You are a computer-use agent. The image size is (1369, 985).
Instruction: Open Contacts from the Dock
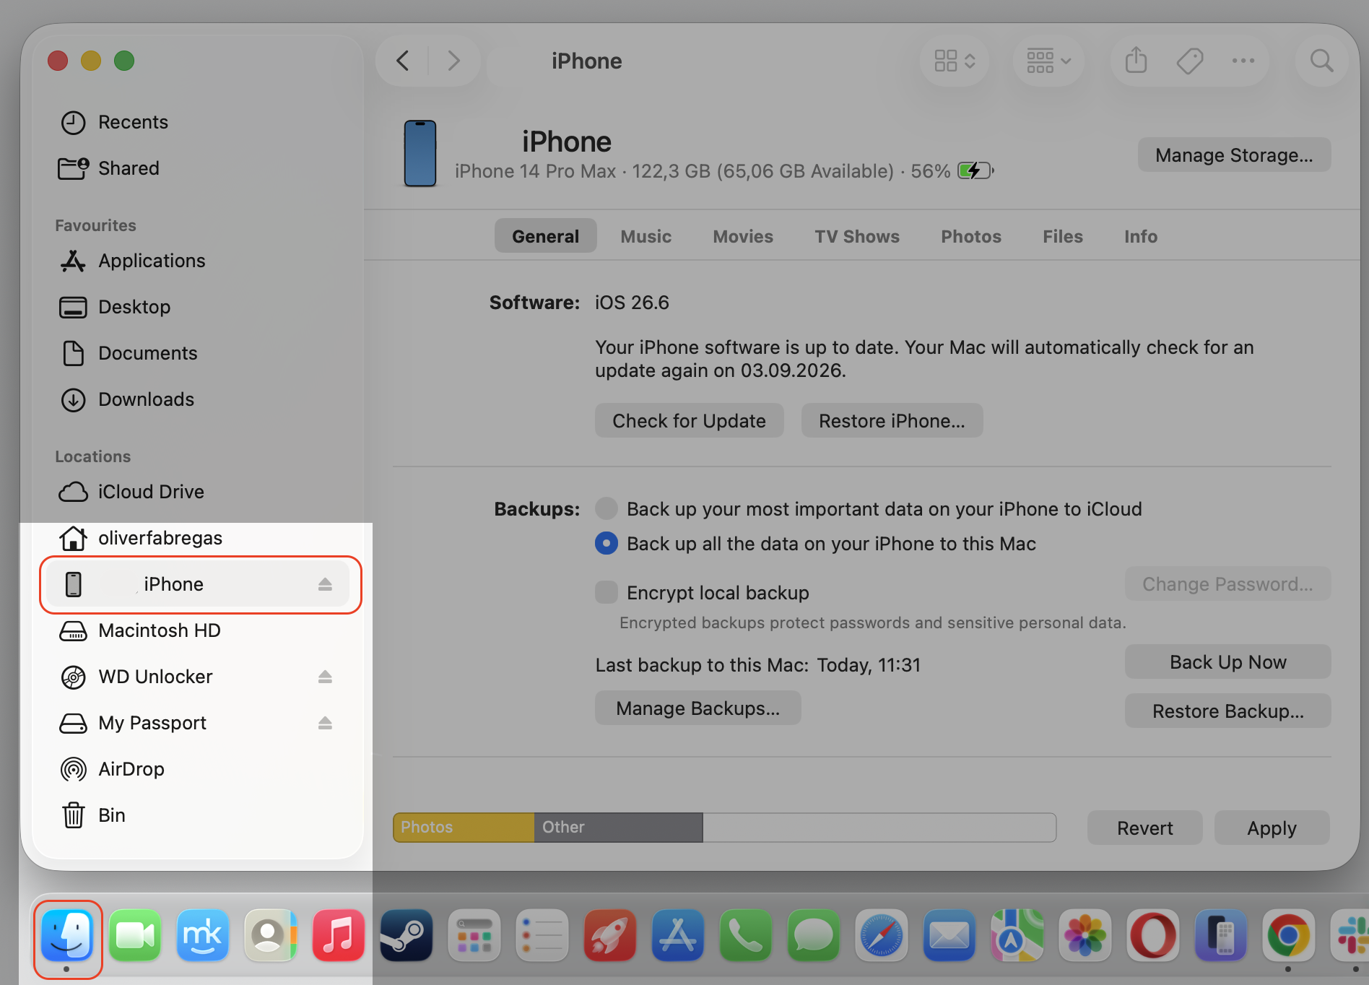click(x=271, y=936)
